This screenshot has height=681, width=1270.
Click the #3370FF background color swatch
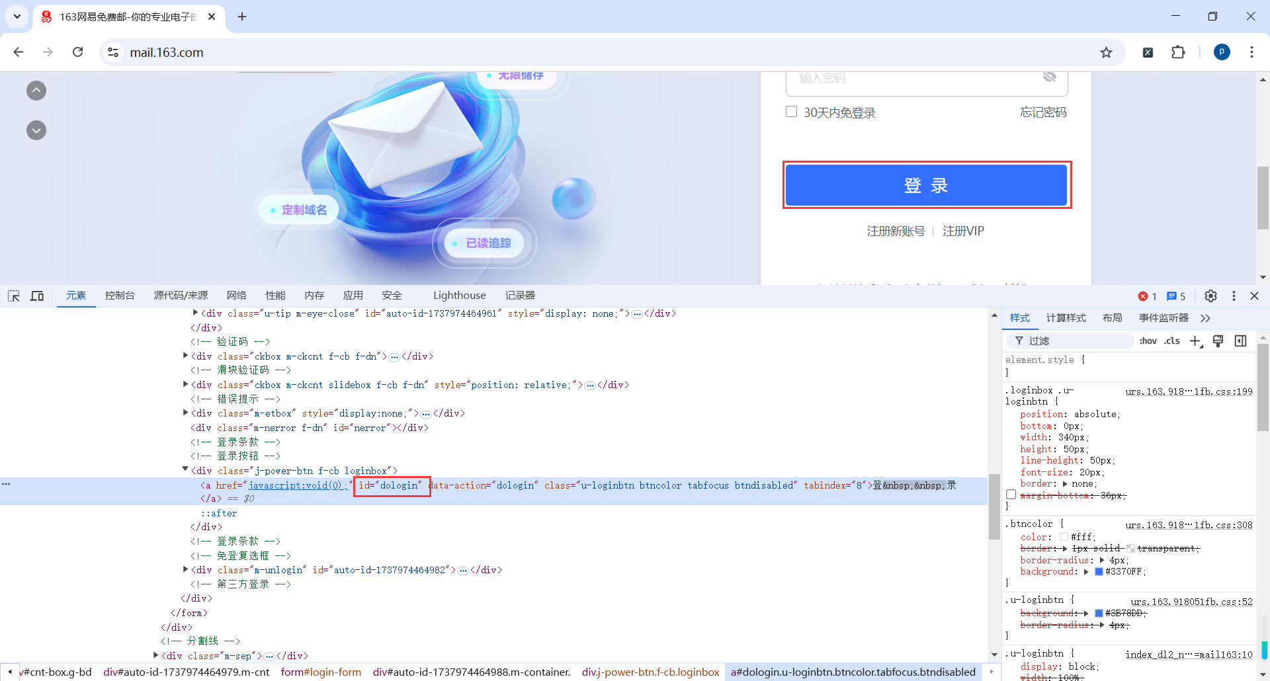(1099, 572)
